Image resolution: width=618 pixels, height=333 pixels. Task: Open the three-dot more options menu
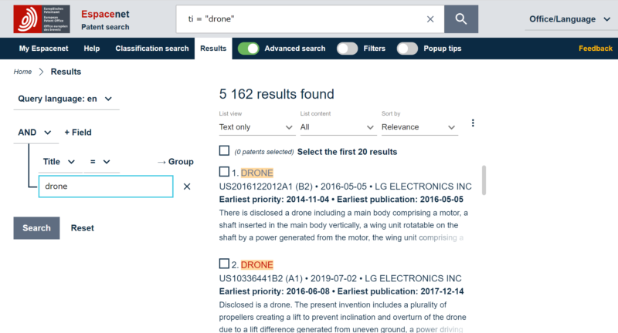tap(473, 123)
